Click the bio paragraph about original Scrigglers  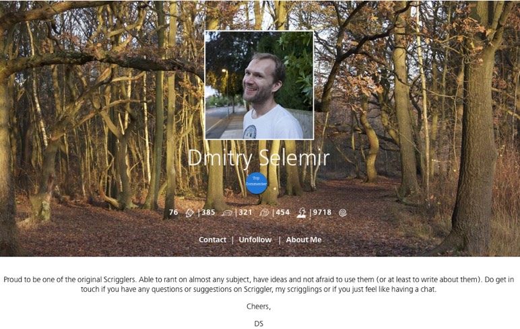(x=259, y=285)
